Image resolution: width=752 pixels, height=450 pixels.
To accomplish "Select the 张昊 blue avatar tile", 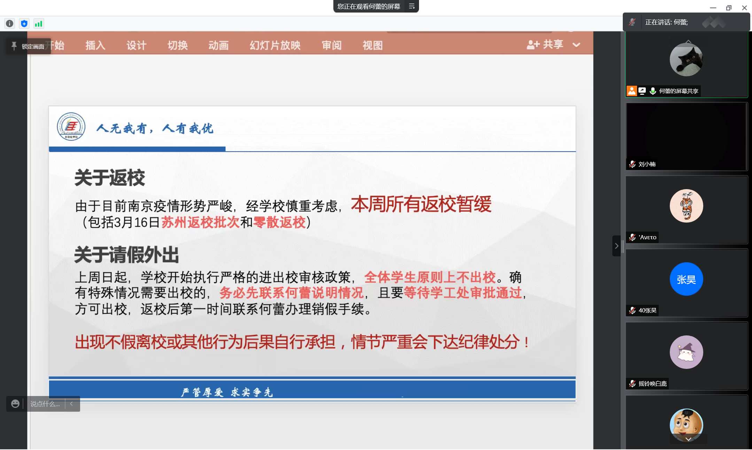I will tap(686, 279).
